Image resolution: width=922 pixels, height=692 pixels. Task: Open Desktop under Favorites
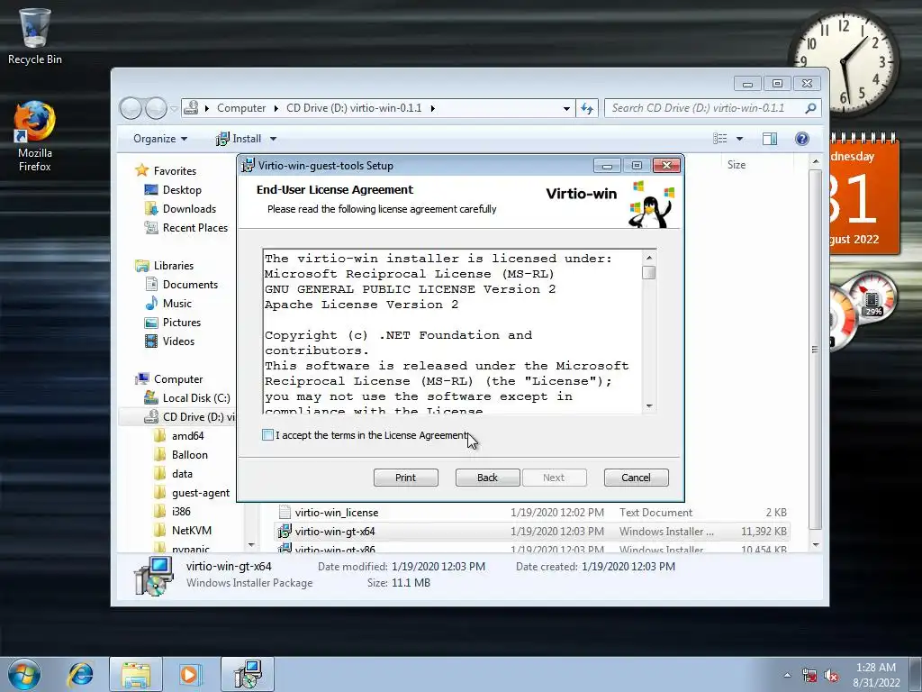[182, 190]
